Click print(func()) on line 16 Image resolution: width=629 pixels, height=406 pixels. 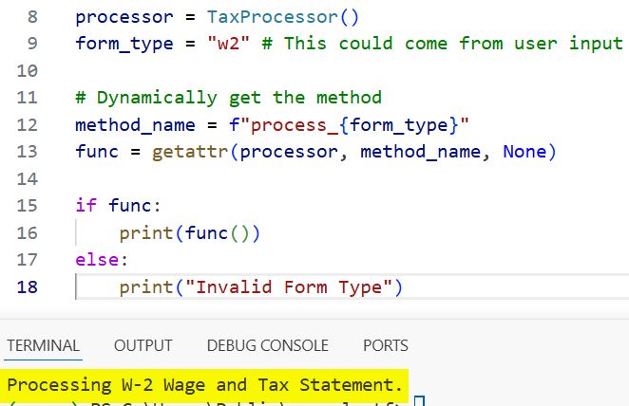click(190, 233)
